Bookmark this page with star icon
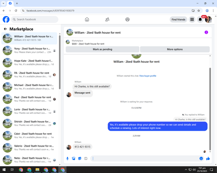The image size is (217, 173). [x=199, y=11]
